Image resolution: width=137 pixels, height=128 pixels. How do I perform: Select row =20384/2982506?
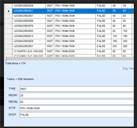tap(69, 6)
